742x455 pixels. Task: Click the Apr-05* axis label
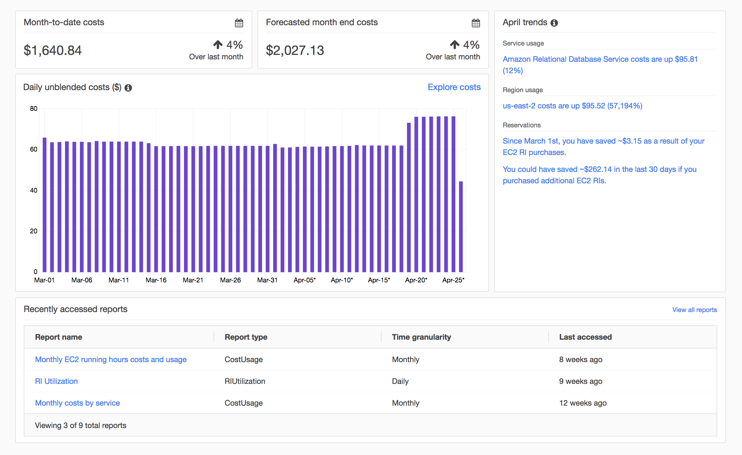click(x=305, y=280)
